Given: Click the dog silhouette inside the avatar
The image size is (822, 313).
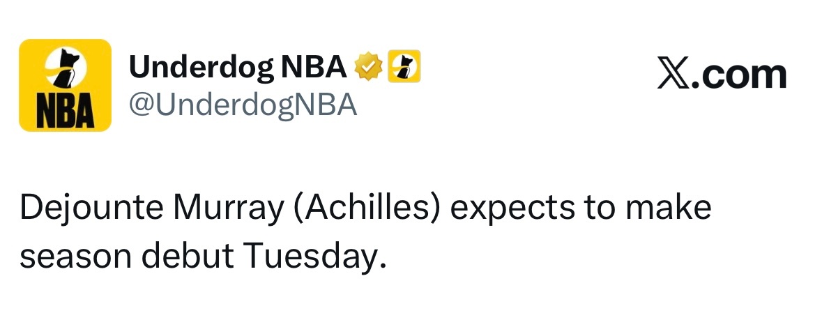Looking at the screenshot, I should coord(66,68).
